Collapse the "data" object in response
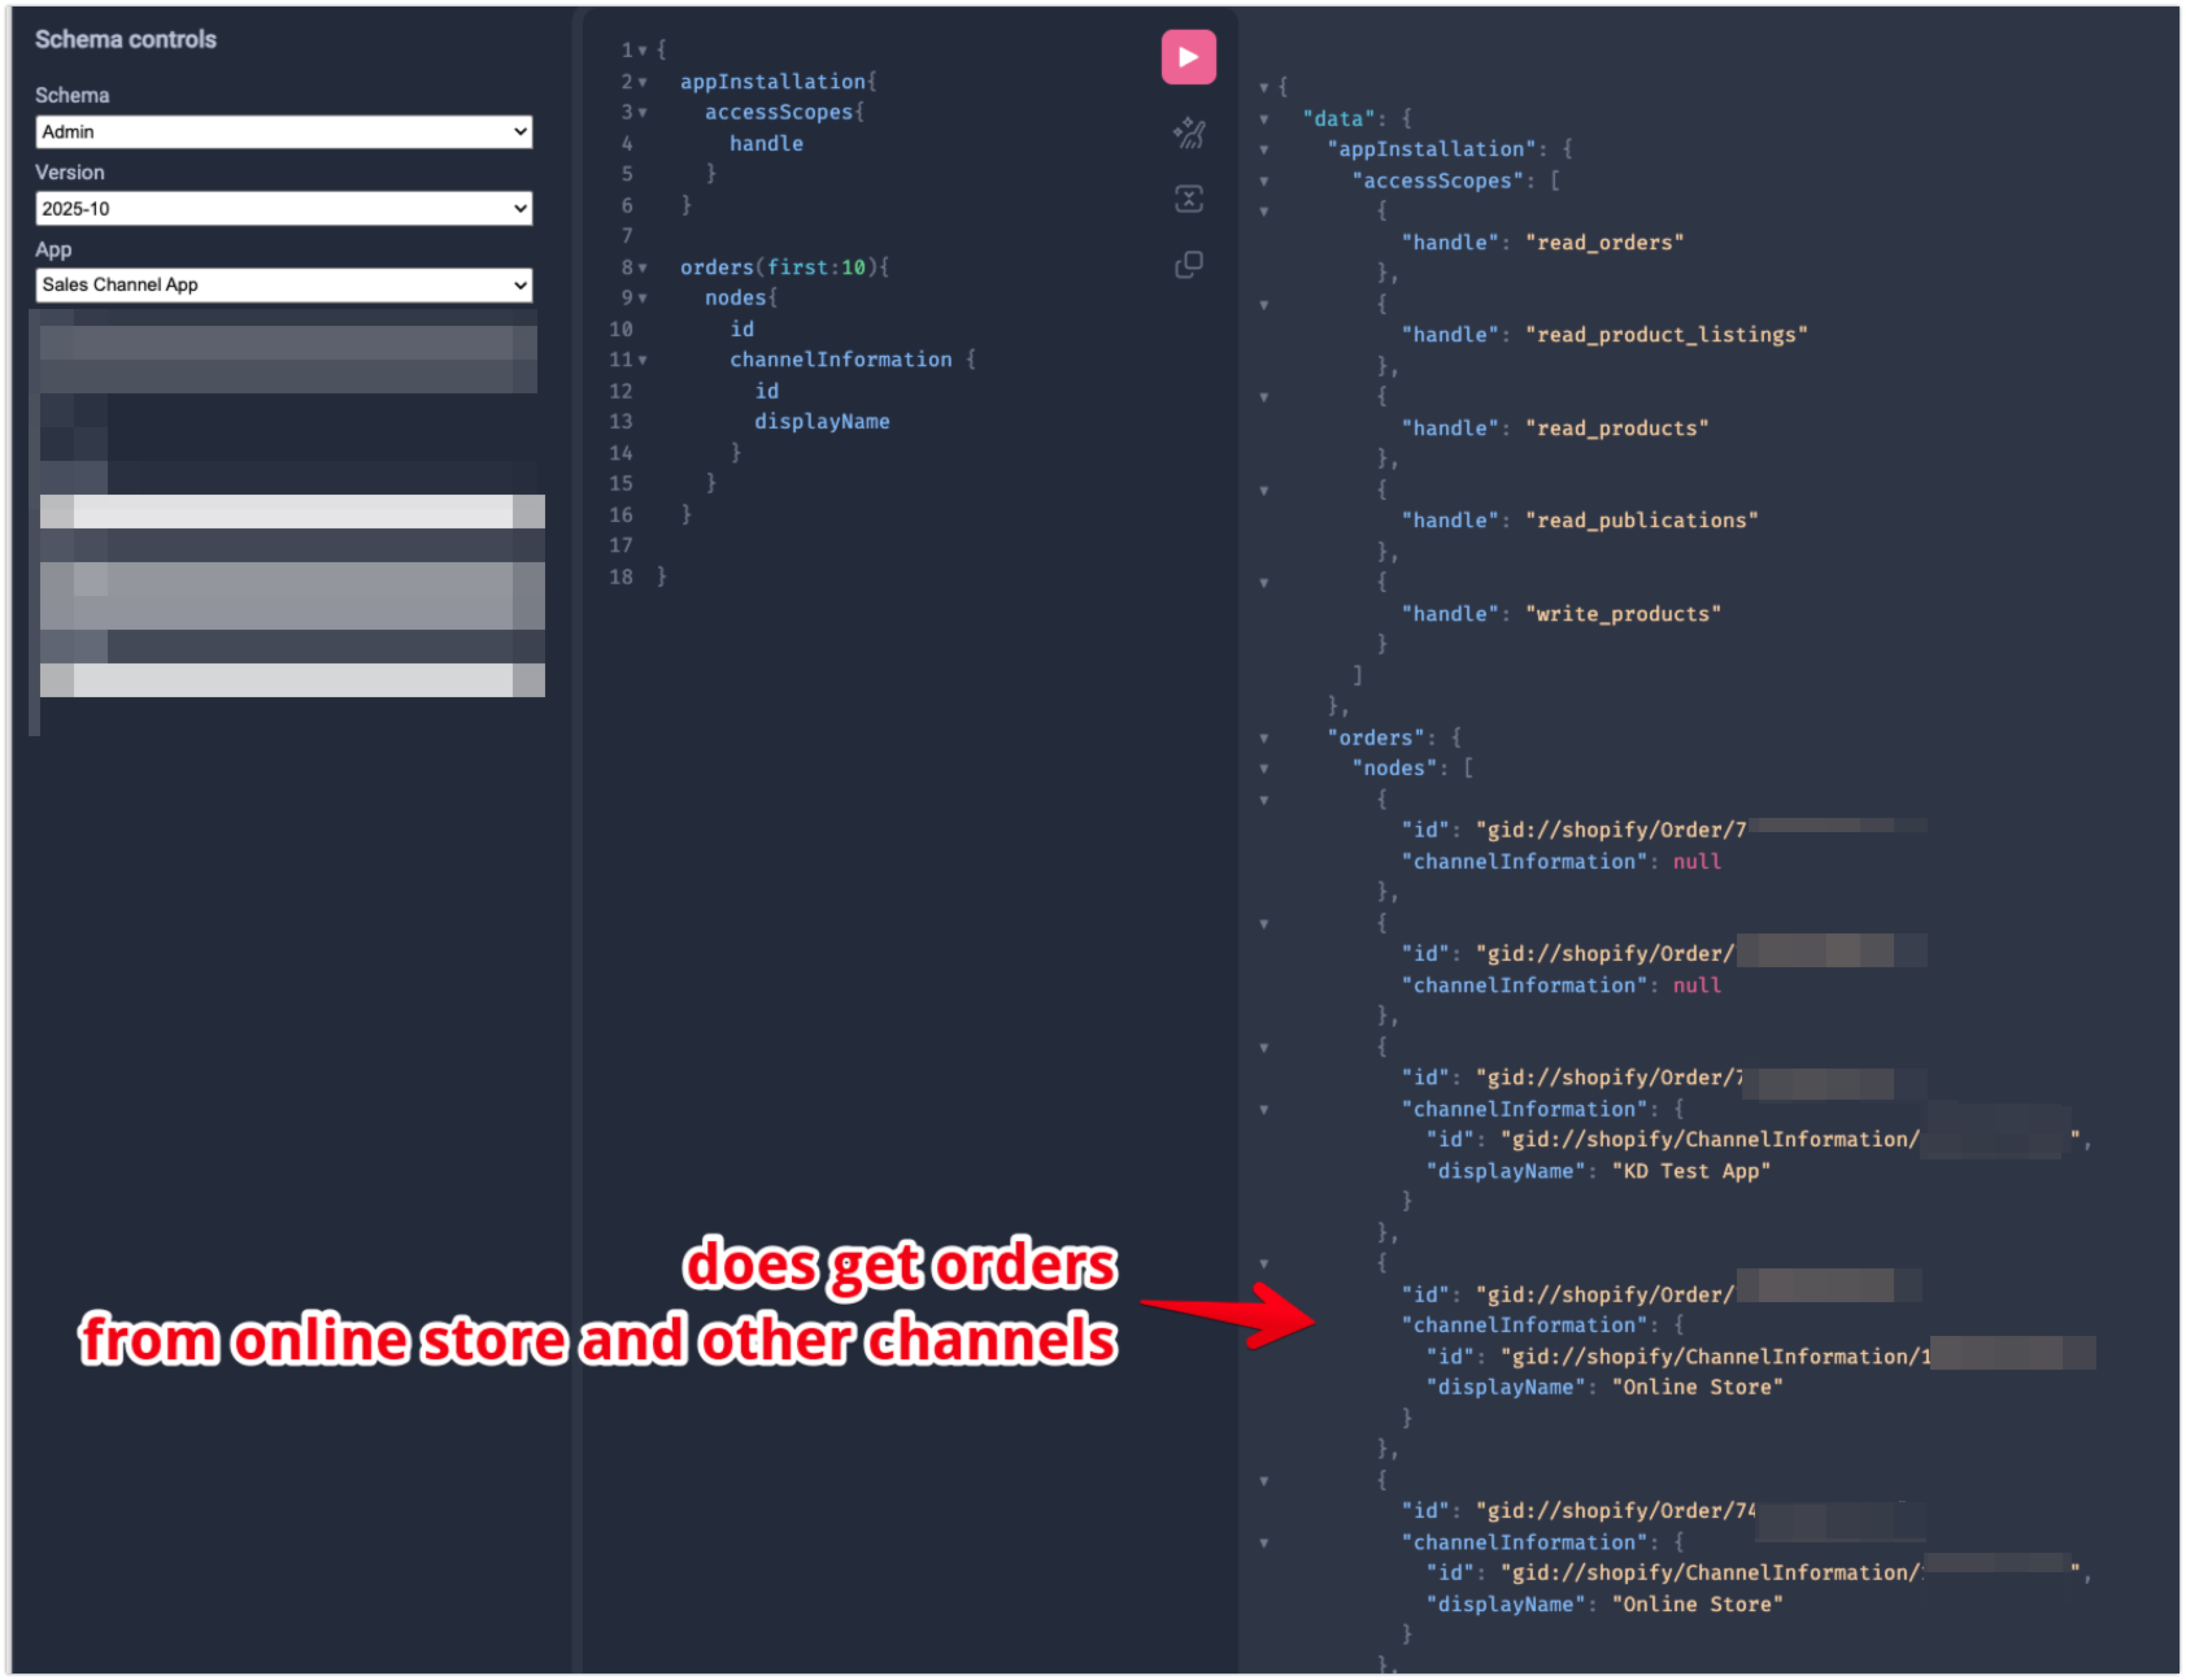Viewport: 2186px width, 1680px height. (x=1264, y=119)
